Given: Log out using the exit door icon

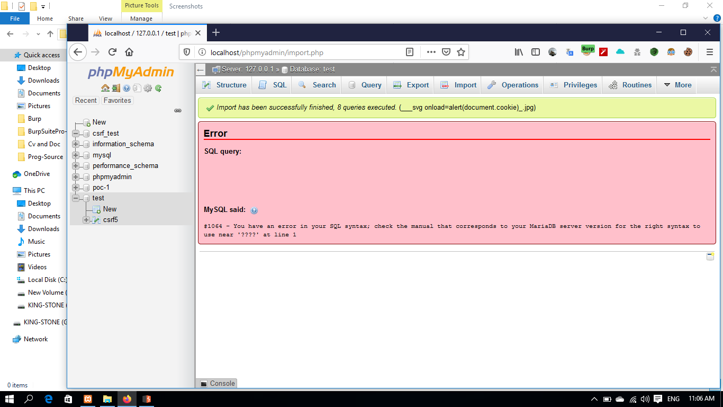Looking at the screenshot, I should click(115, 89).
